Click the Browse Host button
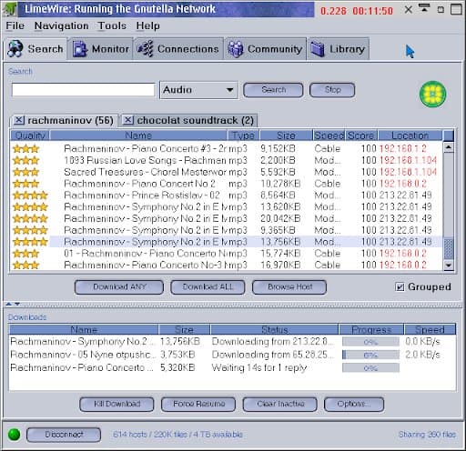The width and height of the screenshot is (466, 451). pyautogui.click(x=289, y=287)
